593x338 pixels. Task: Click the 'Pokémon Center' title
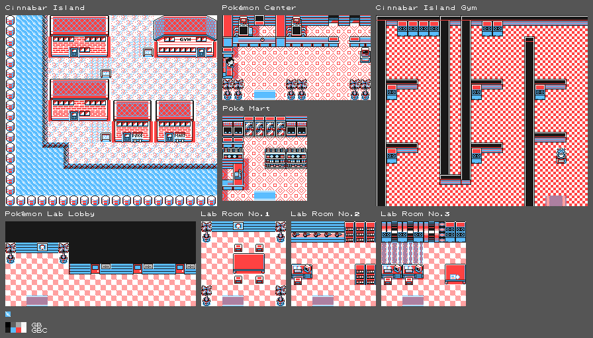tap(259, 7)
